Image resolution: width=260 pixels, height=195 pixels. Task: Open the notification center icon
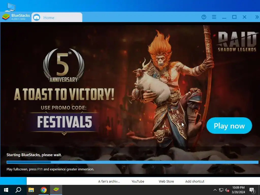(252, 190)
